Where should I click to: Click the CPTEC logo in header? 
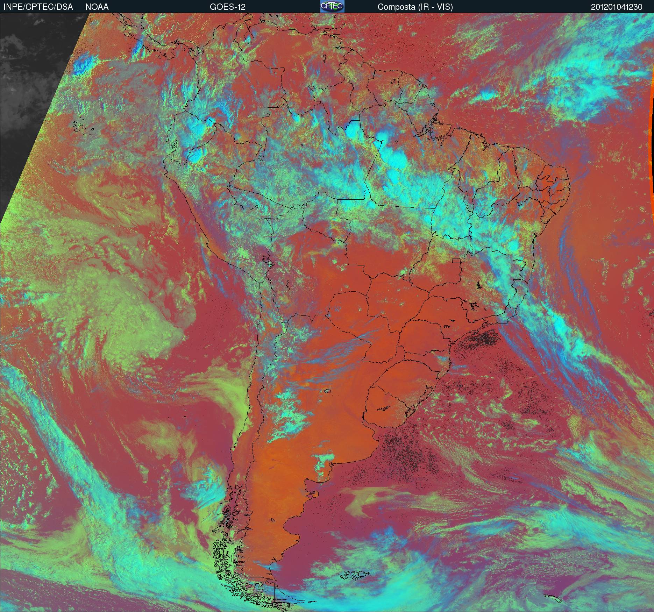click(332, 6)
